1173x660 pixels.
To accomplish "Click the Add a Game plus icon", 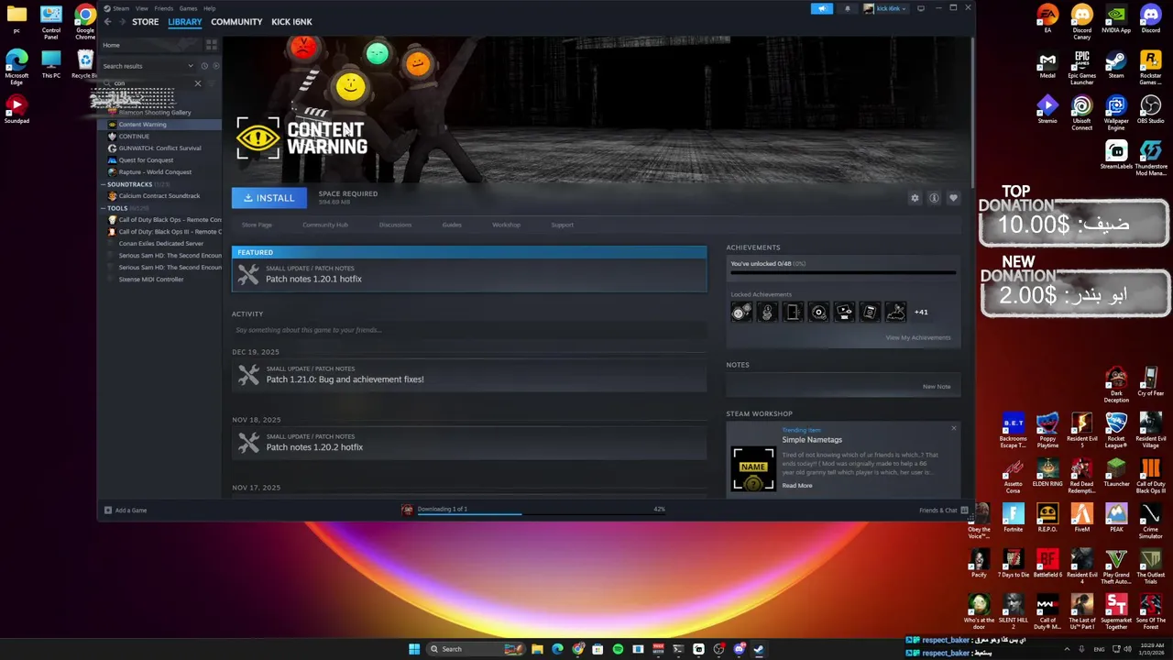I will pos(107,511).
